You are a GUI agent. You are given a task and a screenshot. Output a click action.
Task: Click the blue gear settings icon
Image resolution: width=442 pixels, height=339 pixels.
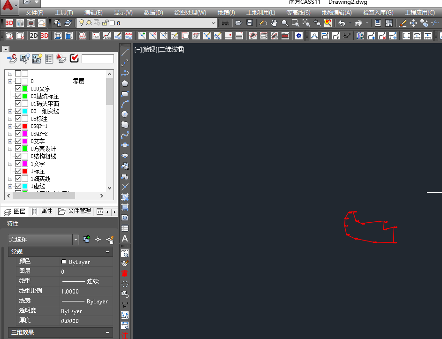pyautogui.click(x=298, y=36)
